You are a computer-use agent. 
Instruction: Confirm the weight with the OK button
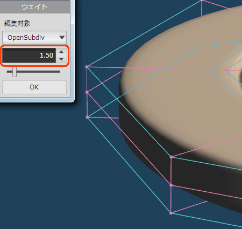tap(34, 87)
